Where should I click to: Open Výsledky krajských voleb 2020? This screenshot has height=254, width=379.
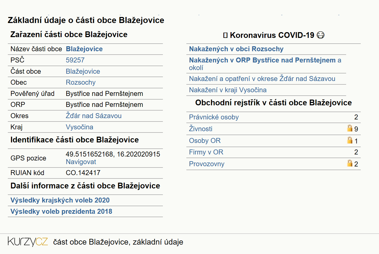click(60, 200)
